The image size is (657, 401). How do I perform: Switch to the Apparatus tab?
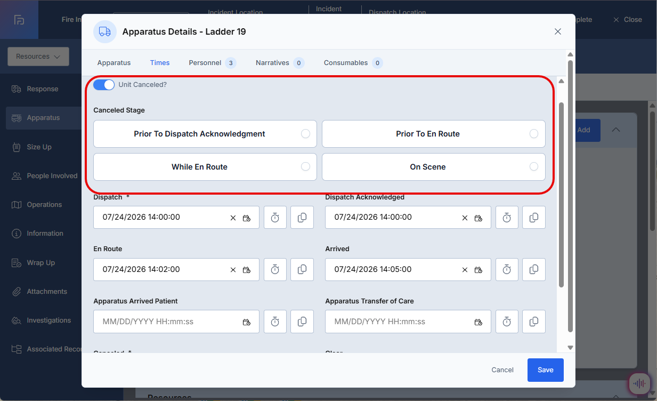tap(114, 63)
